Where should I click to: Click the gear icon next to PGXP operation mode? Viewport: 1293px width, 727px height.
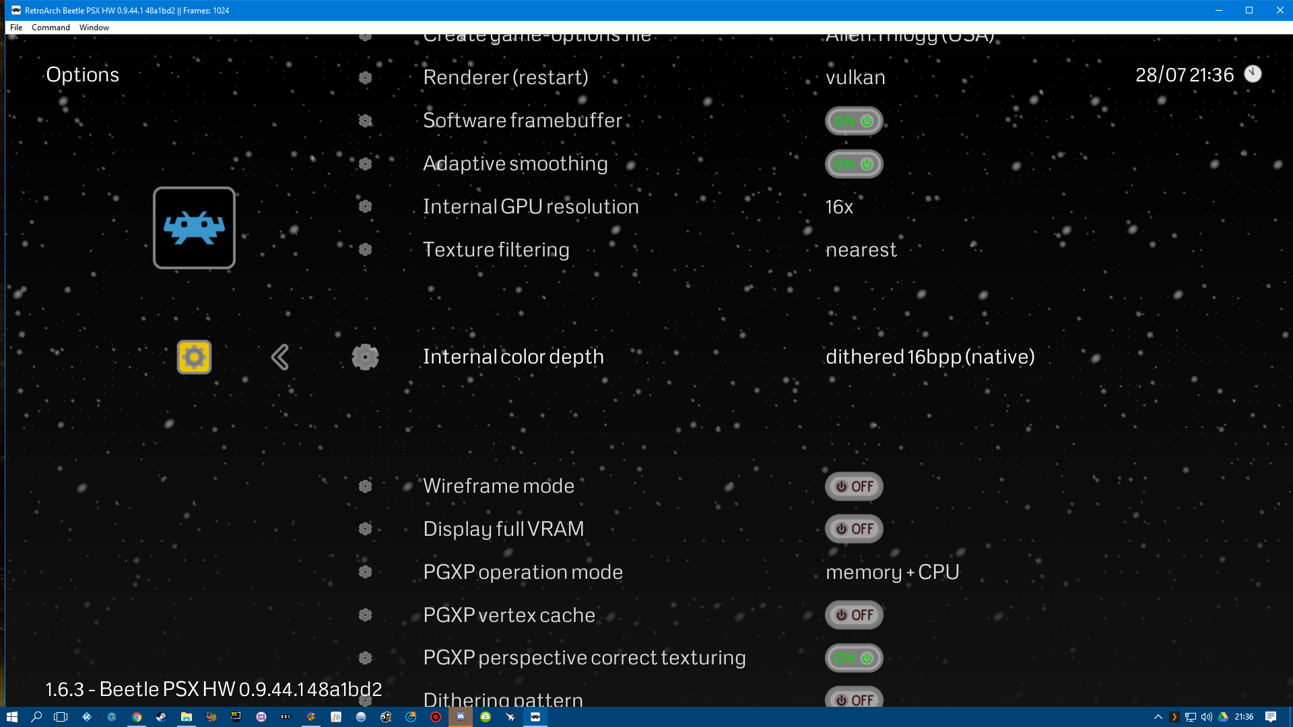tap(365, 572)
